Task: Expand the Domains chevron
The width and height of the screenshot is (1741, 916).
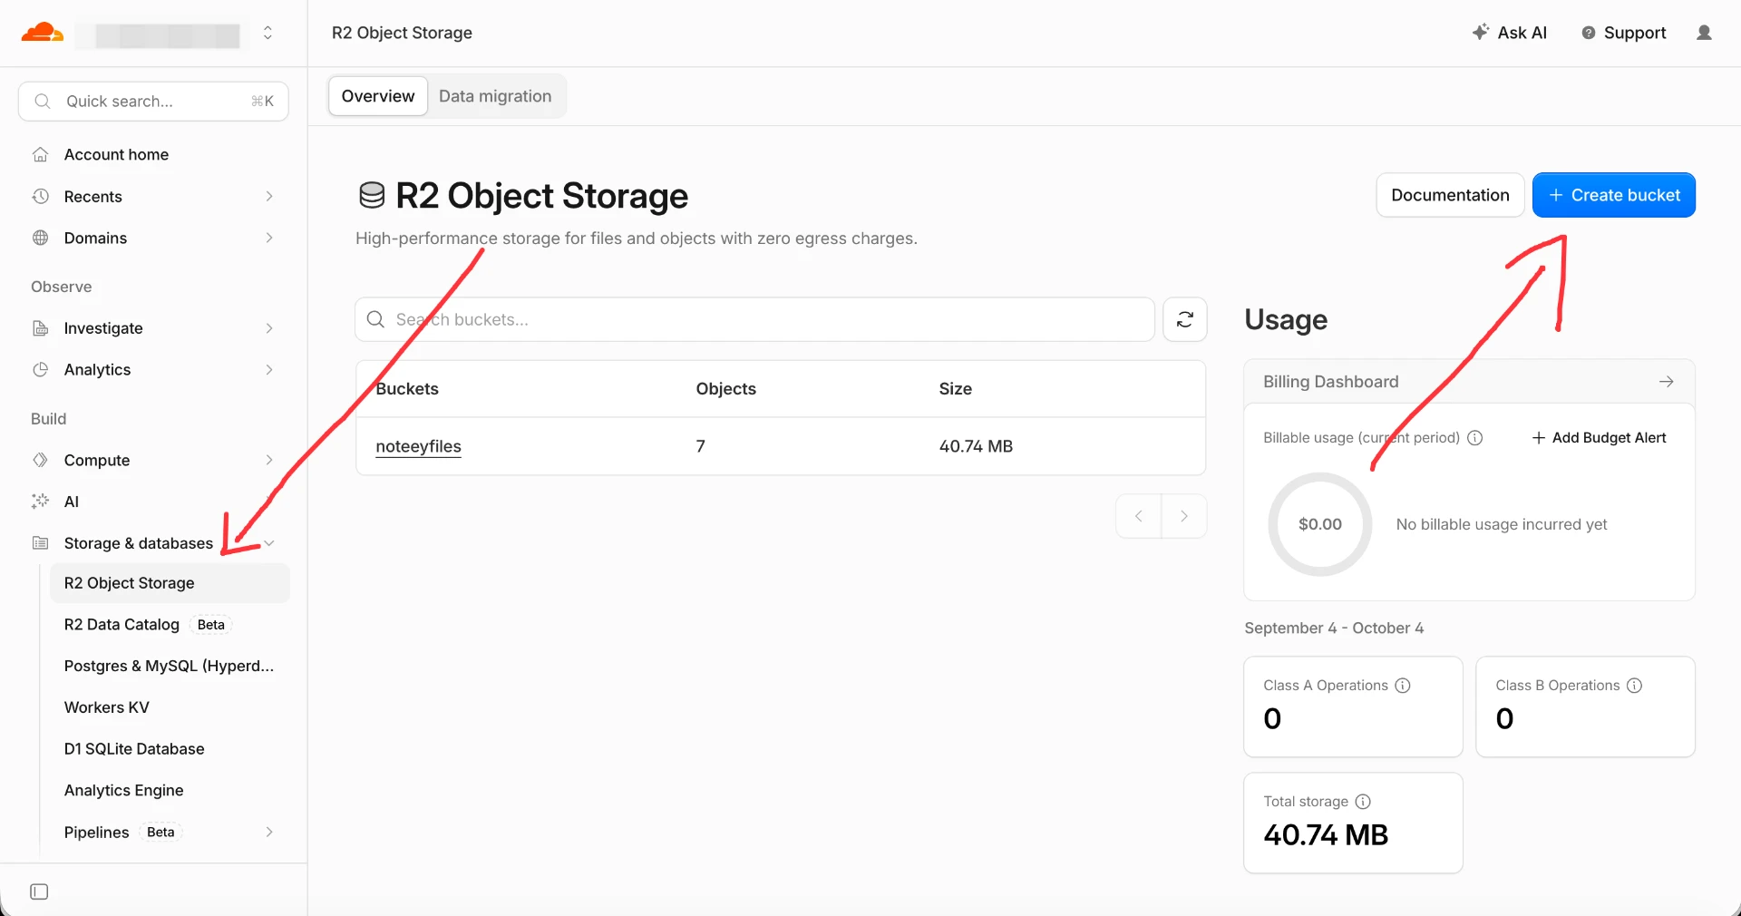Action: (x=269, y=239)
